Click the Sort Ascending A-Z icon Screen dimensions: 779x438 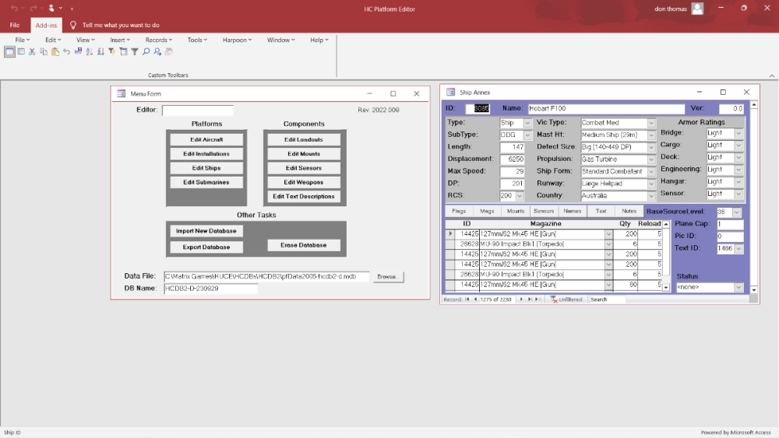coord(90,51)
